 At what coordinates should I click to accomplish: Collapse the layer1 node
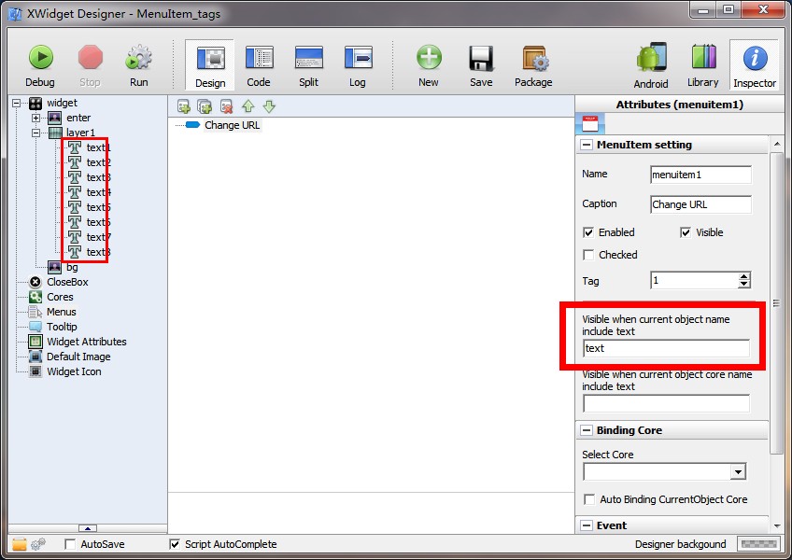click(x=35, y=133)
